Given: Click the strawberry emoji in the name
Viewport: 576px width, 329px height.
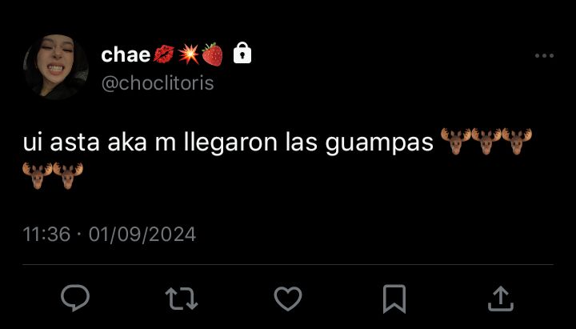Looking at the screenshot, I should coord(212,54).
